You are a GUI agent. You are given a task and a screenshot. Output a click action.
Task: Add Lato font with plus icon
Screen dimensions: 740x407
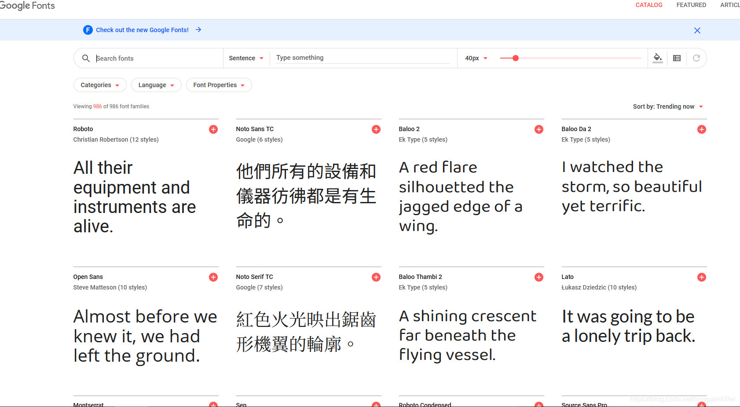click(x=702, y=277)
